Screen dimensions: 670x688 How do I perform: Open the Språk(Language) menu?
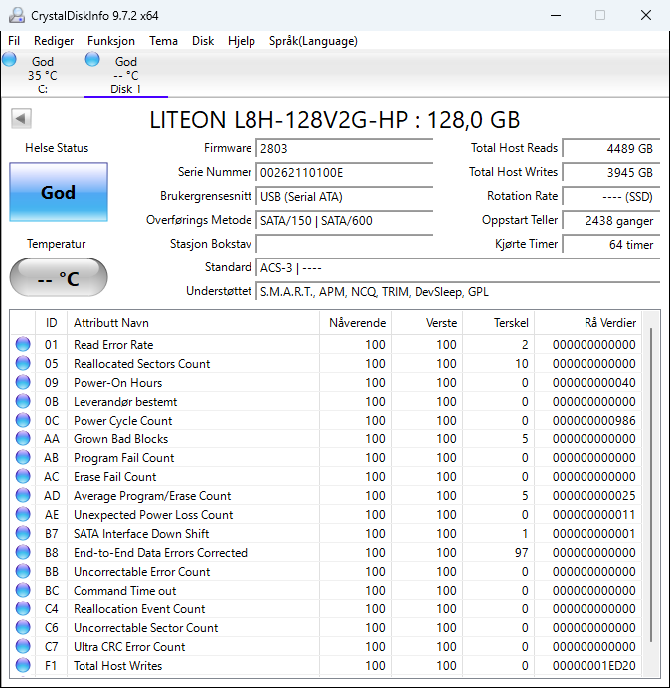tap(313, 41)
